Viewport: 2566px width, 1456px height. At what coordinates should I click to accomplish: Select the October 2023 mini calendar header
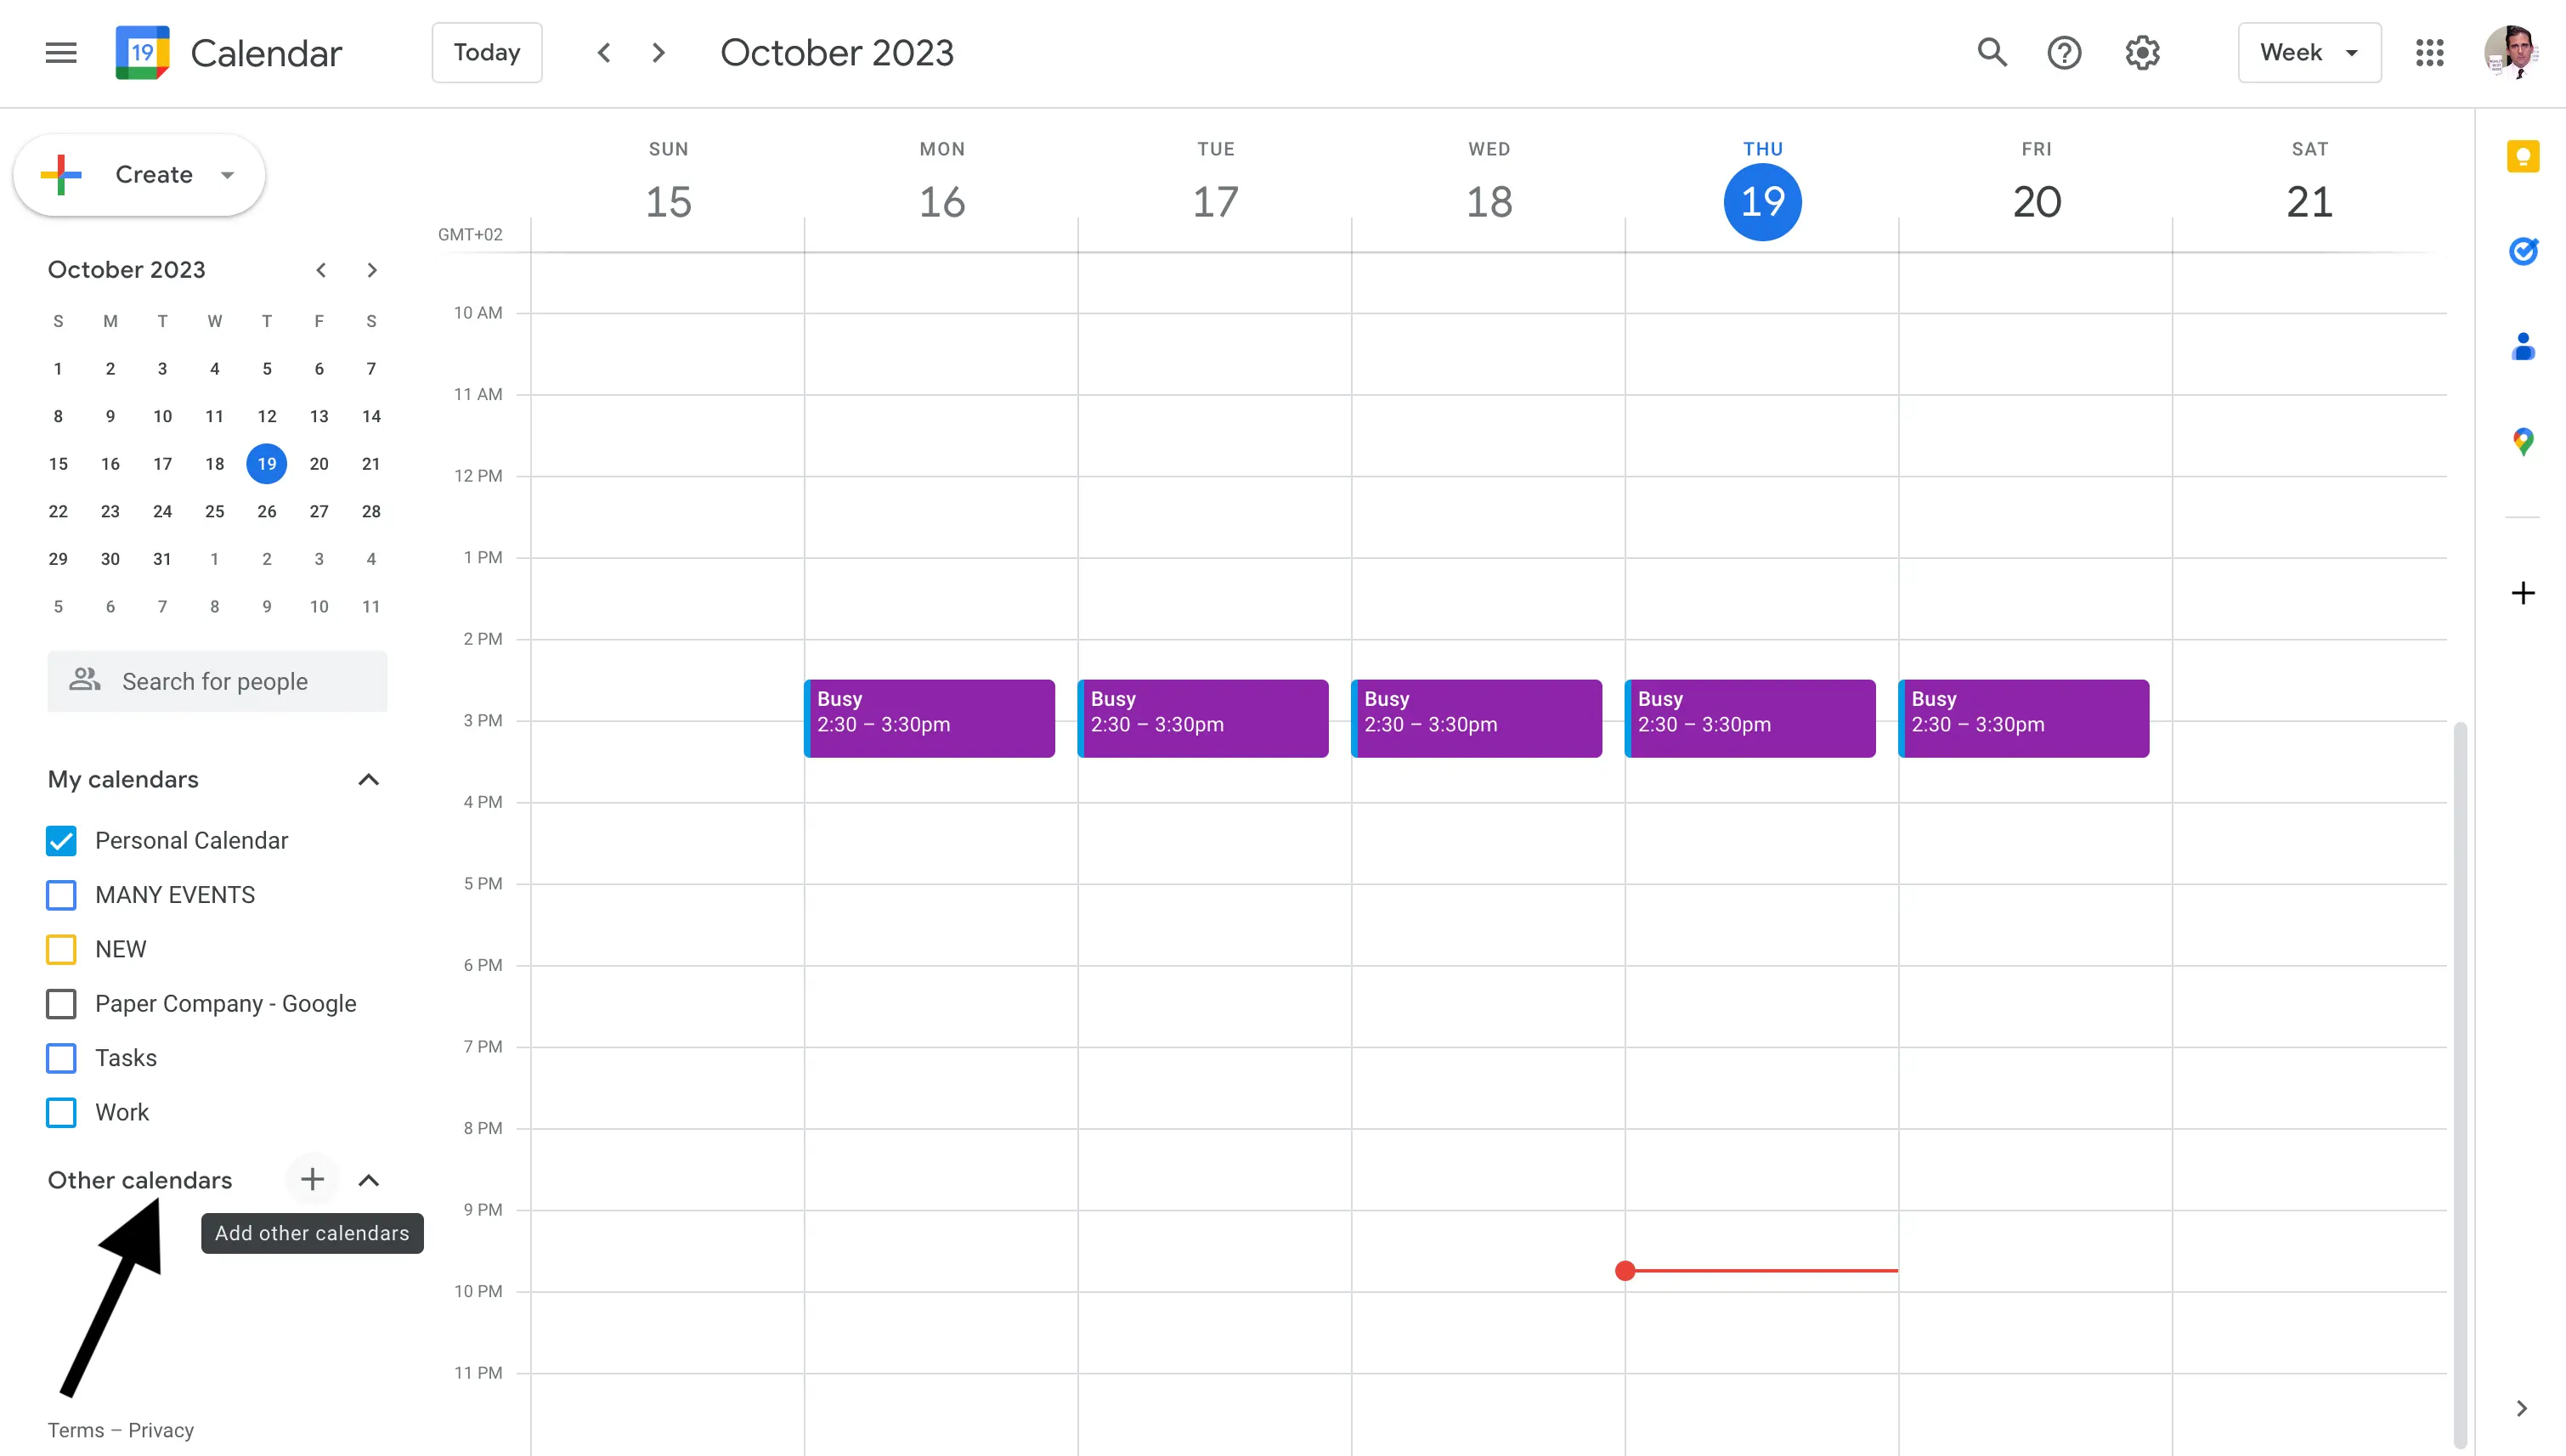[x=125, y=268]
